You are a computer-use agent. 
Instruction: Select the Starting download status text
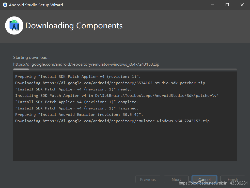(32, 57)
